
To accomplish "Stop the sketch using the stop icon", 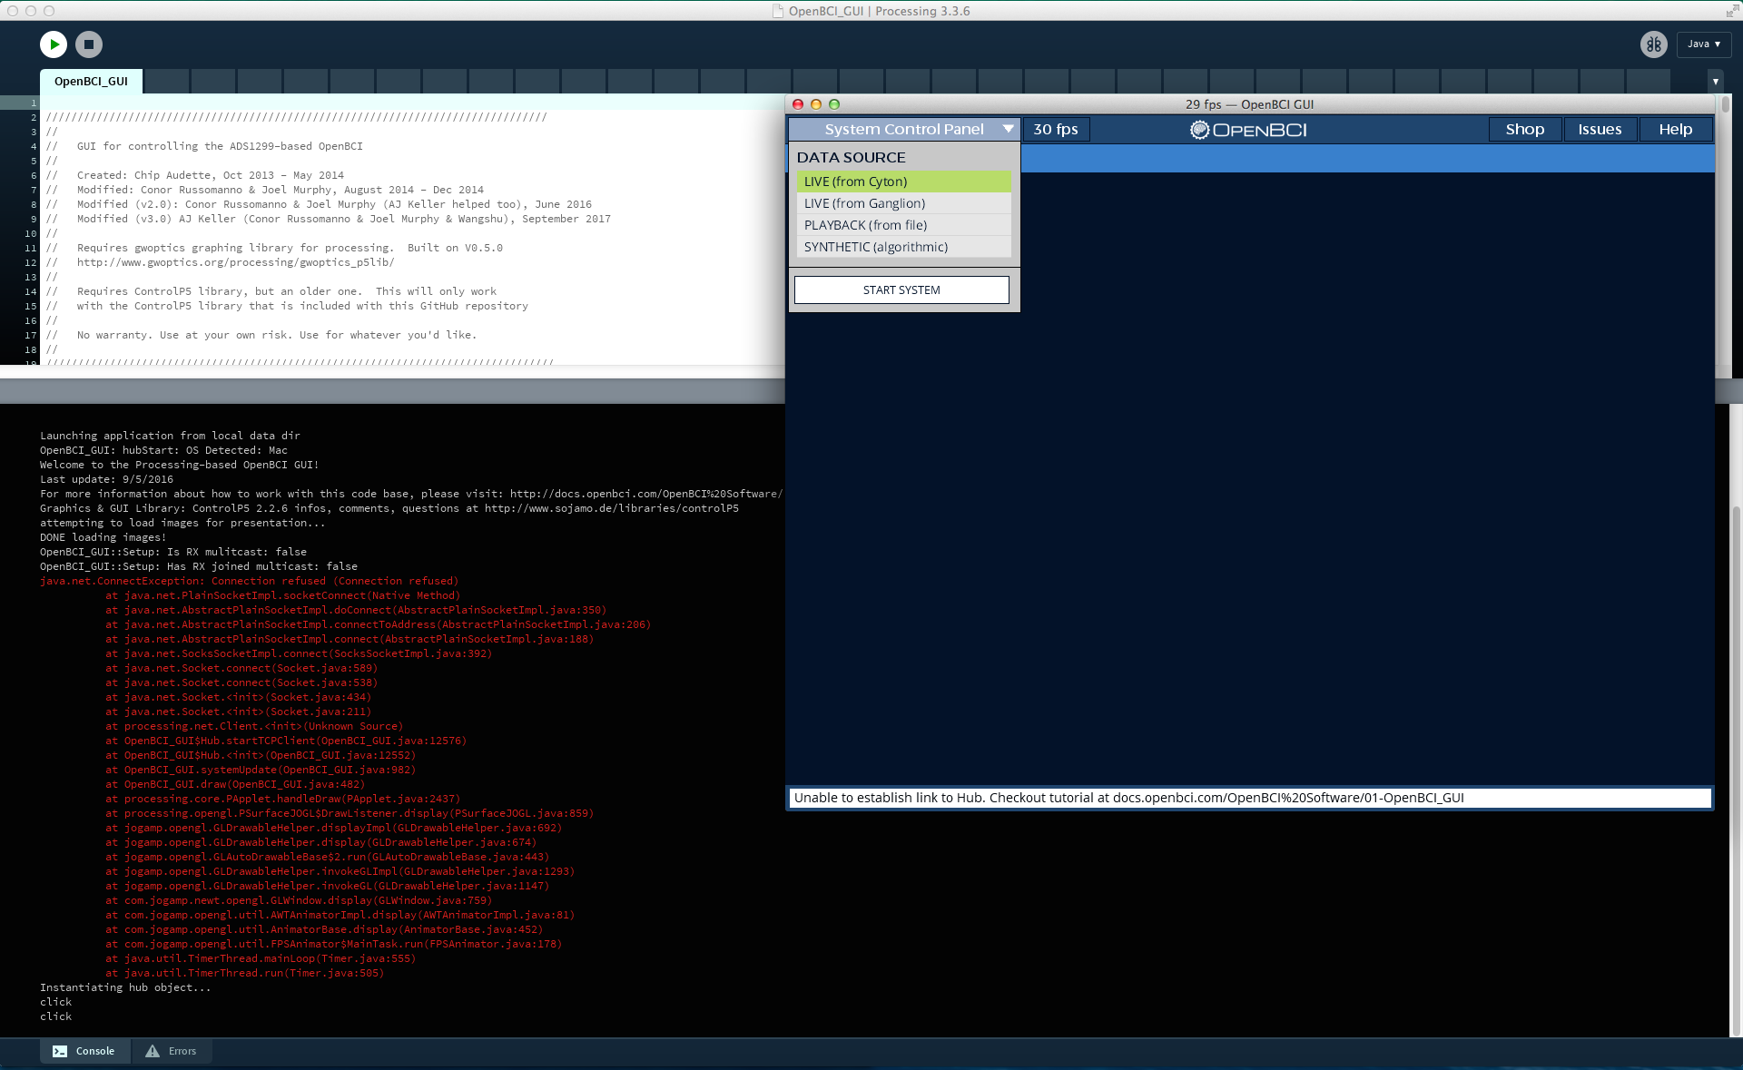I will [87, 44].
